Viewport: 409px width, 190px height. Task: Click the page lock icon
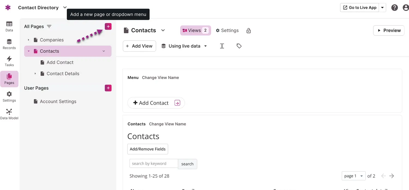tap(248, 31)
